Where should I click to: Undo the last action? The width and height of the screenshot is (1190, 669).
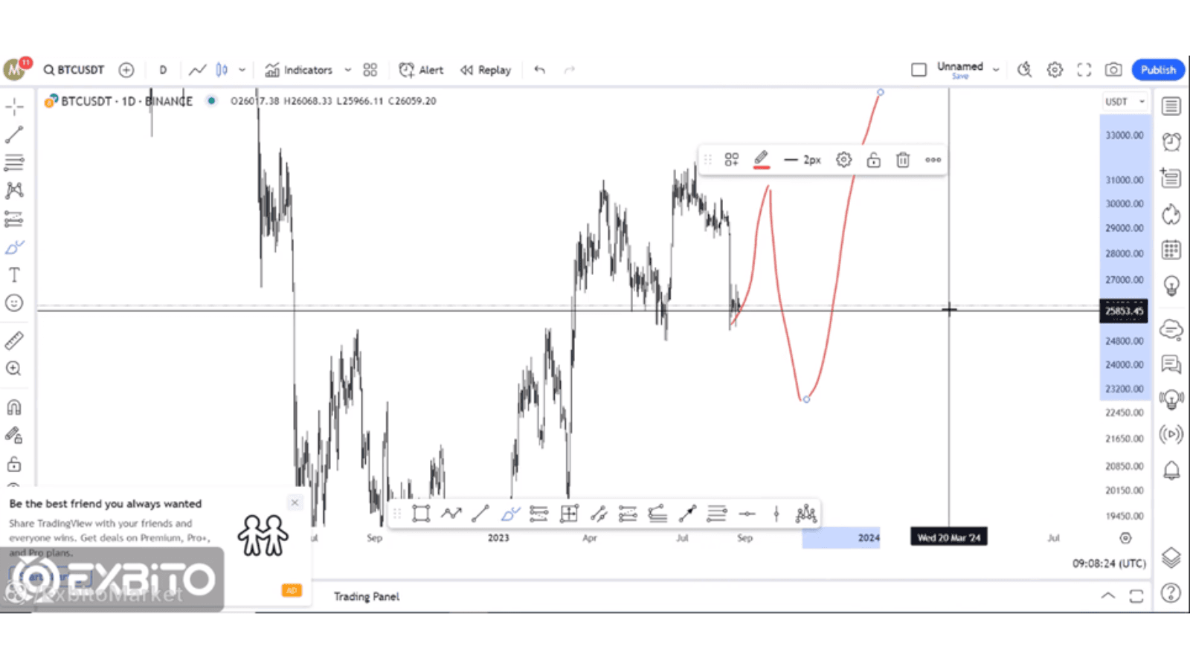pyautogui.click(x=540, y=70)
